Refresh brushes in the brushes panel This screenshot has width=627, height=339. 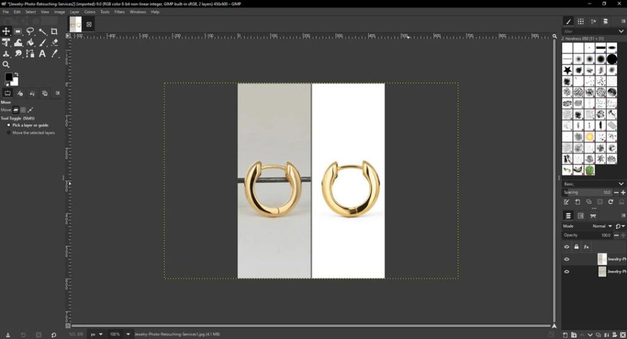611,201
